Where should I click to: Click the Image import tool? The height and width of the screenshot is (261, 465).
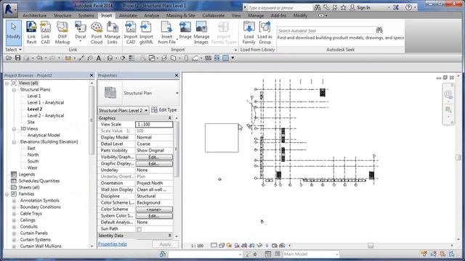pos(185,30)
